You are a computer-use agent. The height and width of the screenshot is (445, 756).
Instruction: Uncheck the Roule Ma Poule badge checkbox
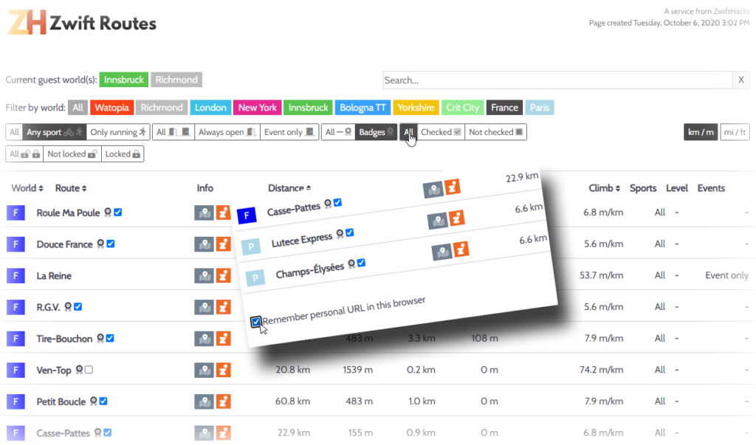[118, 212]
